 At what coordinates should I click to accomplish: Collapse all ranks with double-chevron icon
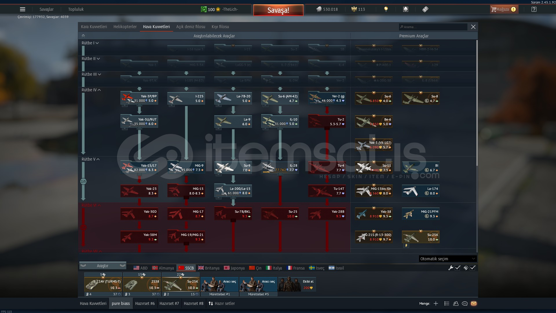(83, 36)
